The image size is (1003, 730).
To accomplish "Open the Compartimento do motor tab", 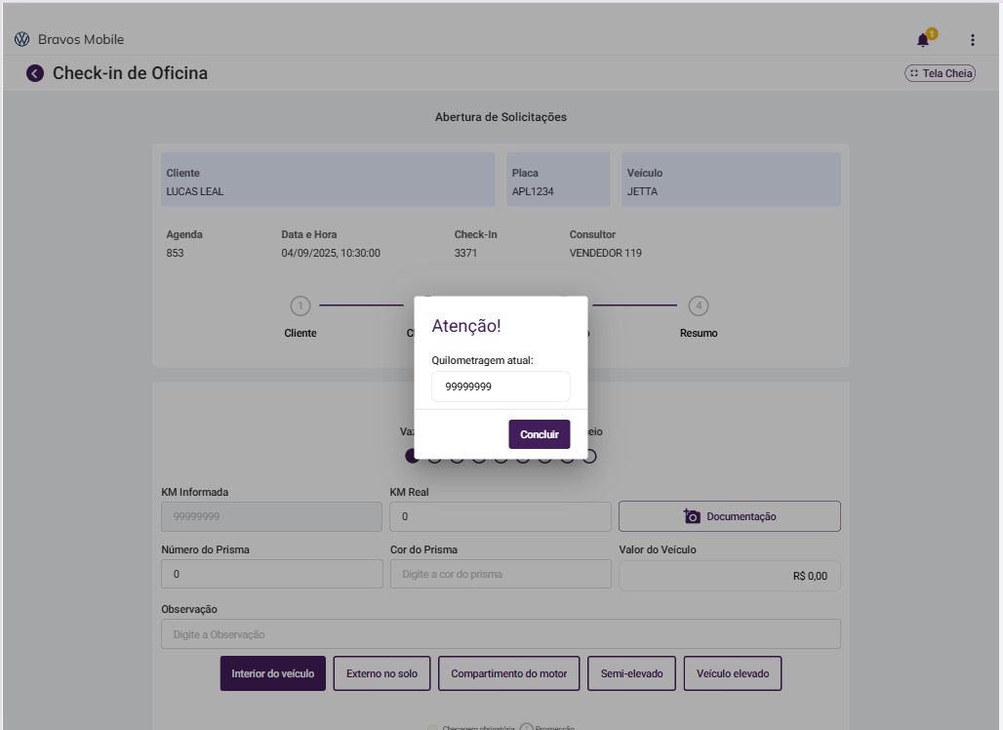I will 509,673.
